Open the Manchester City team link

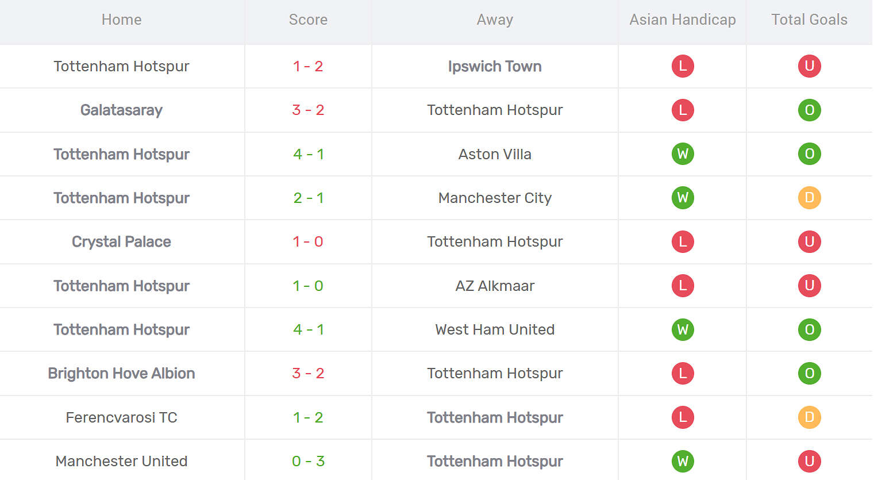[495, 198]
